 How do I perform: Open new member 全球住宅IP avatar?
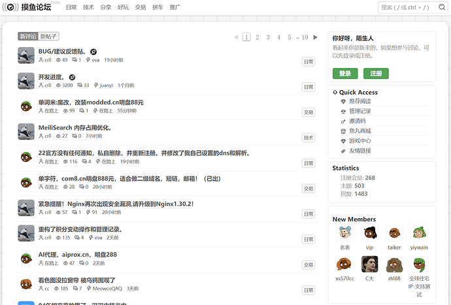pyautogui.click(x=419, y=264)
